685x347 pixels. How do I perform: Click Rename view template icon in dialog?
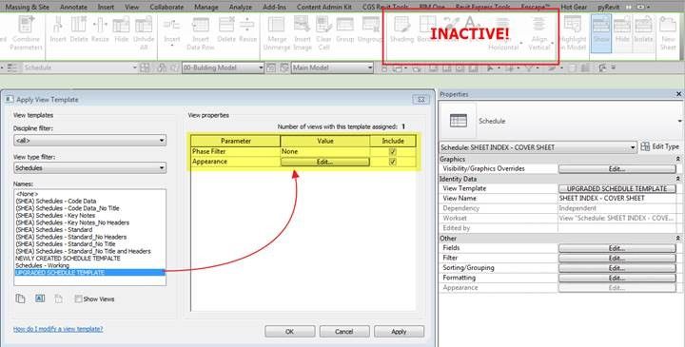(40, 299)
